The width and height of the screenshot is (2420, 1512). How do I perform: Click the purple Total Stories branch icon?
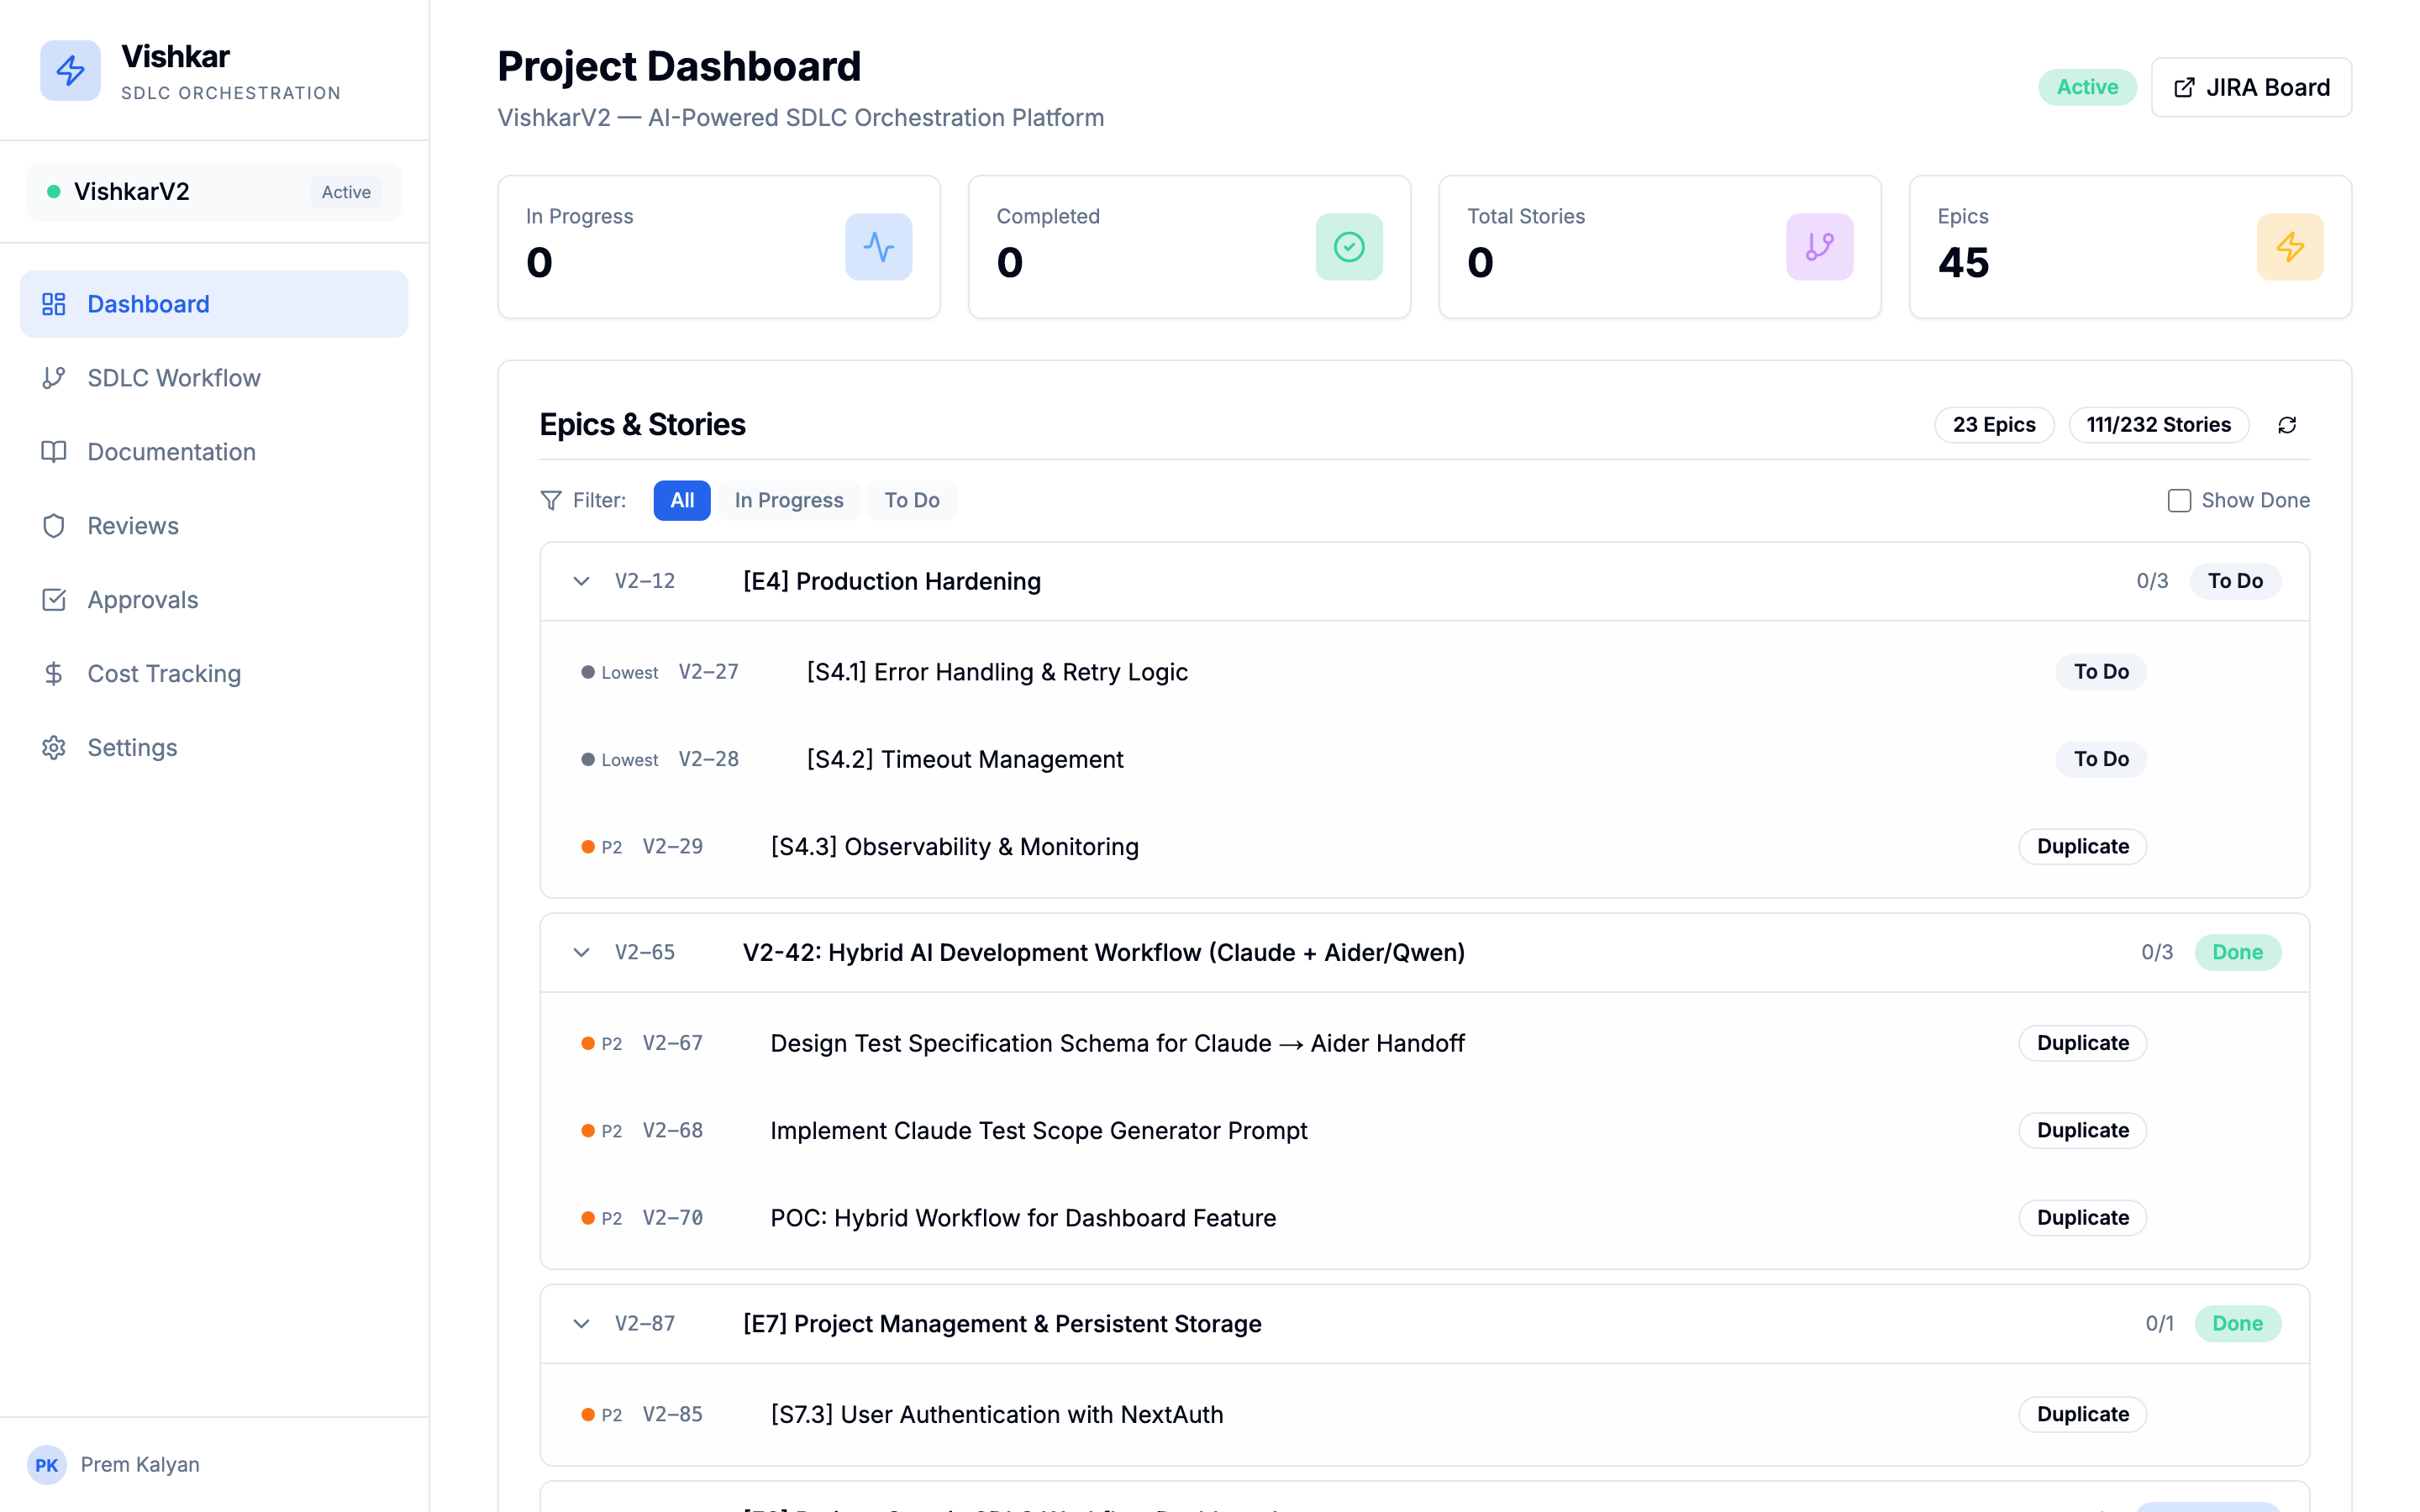1818,247
